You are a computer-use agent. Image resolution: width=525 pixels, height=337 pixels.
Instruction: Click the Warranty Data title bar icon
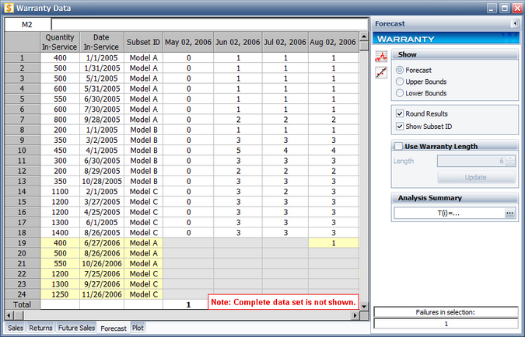coord(9,9)
